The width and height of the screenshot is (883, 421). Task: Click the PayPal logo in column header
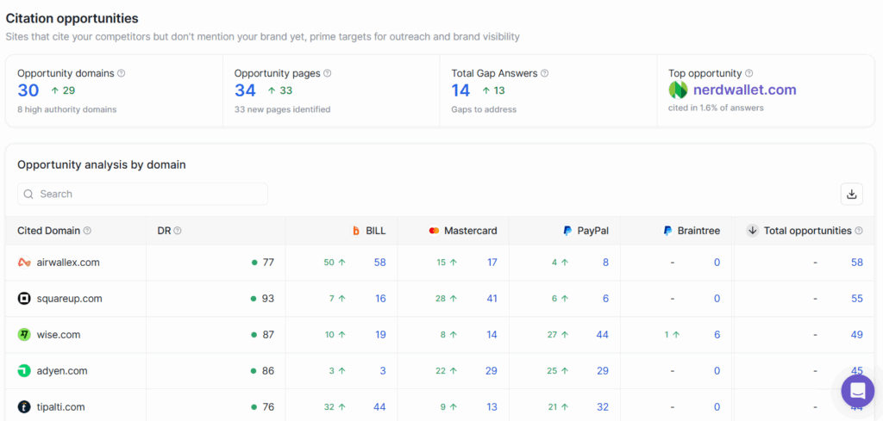(567, 231)
